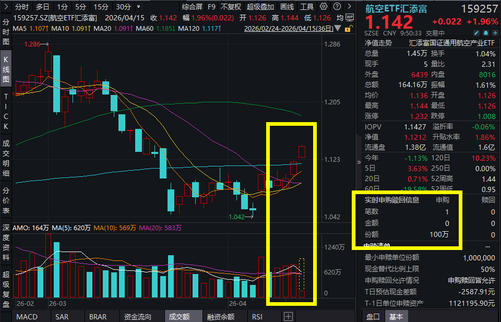Viewport: 501px width, 322px height.
Task: Click the help question-mark icon in toolbar
Action: [338, 7]
